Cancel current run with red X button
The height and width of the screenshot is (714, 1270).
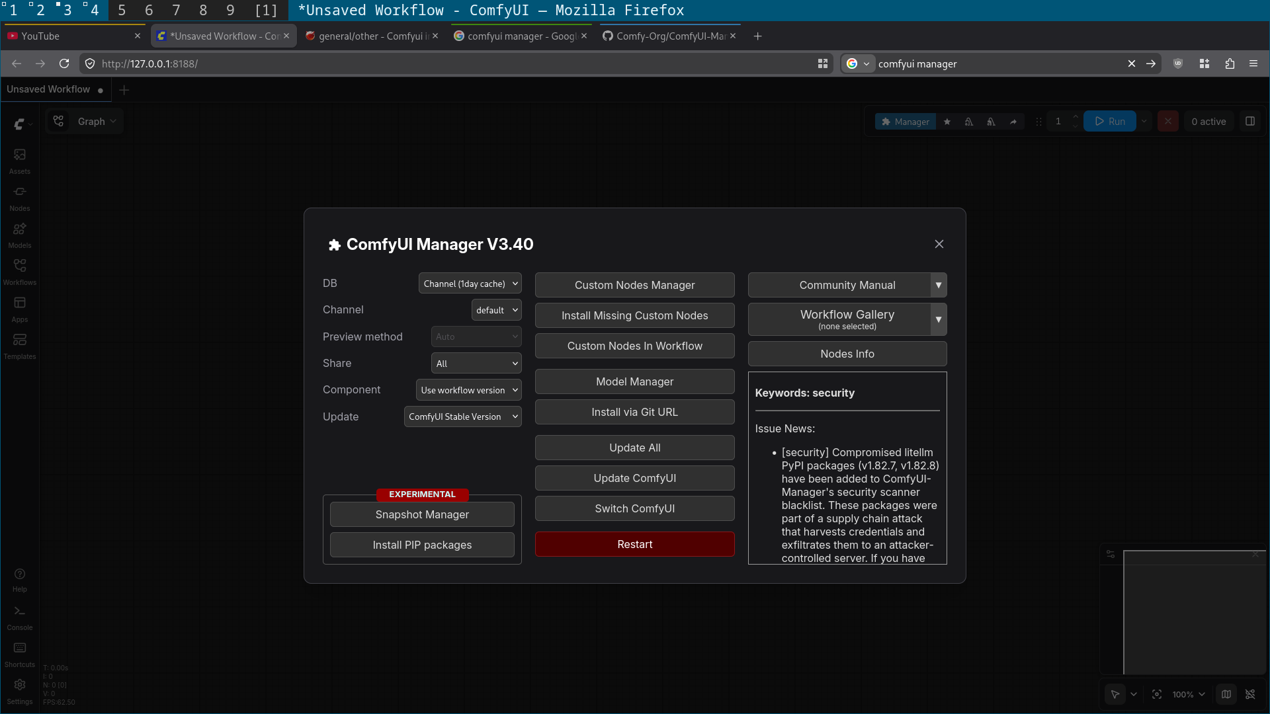point(1168,121)
